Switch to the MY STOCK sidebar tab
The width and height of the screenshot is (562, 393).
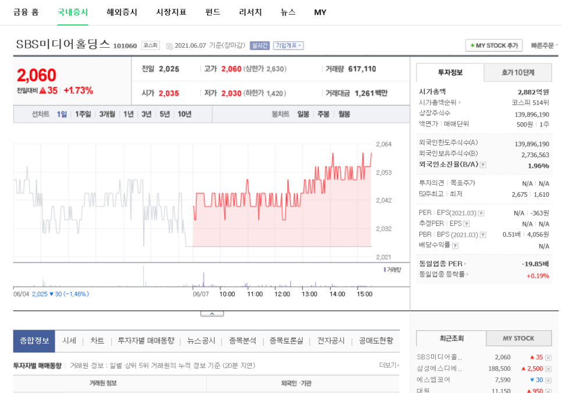pos(518,338)
